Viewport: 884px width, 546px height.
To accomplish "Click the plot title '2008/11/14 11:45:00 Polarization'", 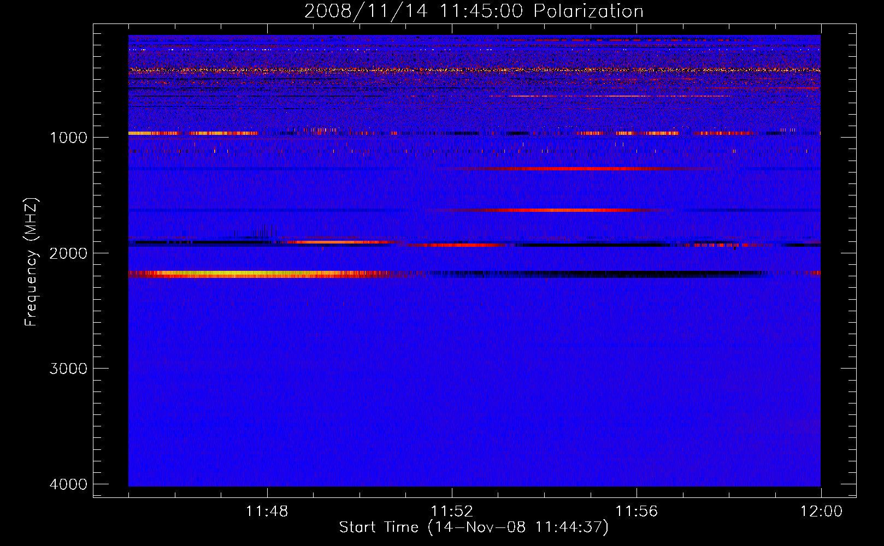I will tap(474, 11).
